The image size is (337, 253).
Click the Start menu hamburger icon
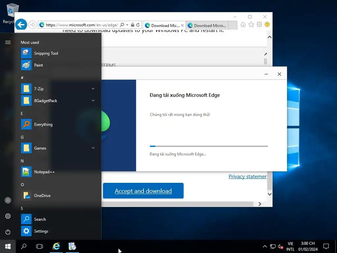click(x=8, y=42)
